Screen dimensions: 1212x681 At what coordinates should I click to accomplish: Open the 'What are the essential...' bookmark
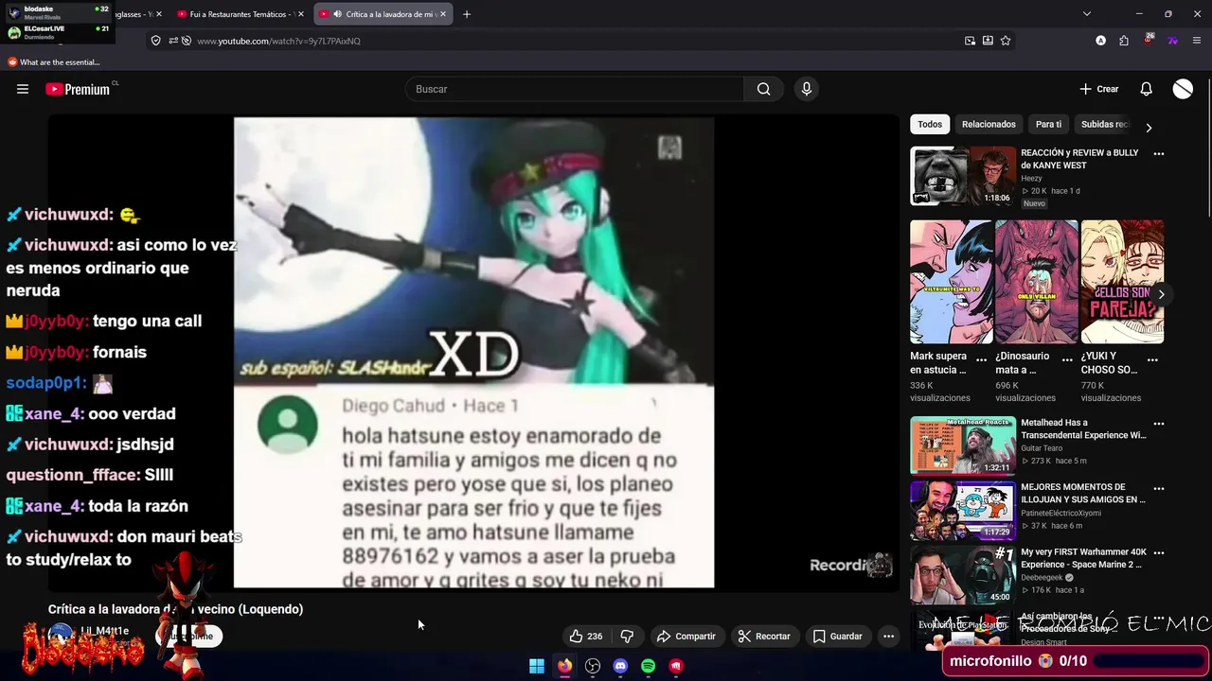53,62
